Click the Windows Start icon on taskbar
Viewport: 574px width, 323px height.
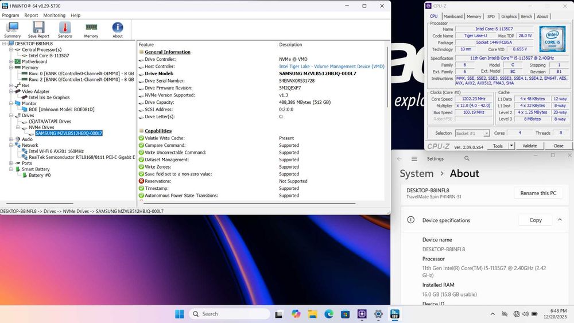[179, 314]
